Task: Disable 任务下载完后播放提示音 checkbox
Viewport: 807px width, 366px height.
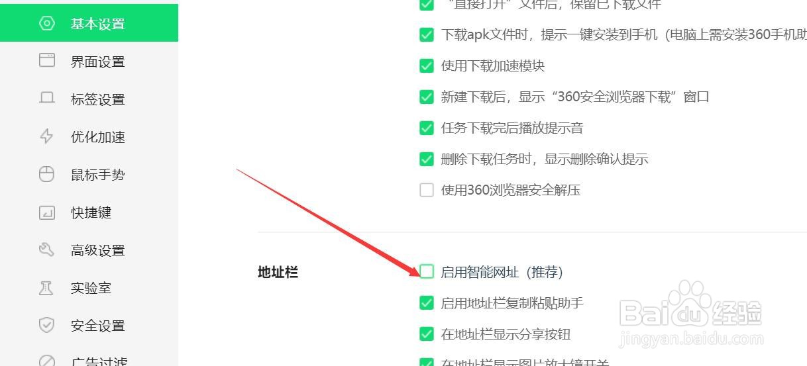Action: pyautogui.click(x=427, y=128)
